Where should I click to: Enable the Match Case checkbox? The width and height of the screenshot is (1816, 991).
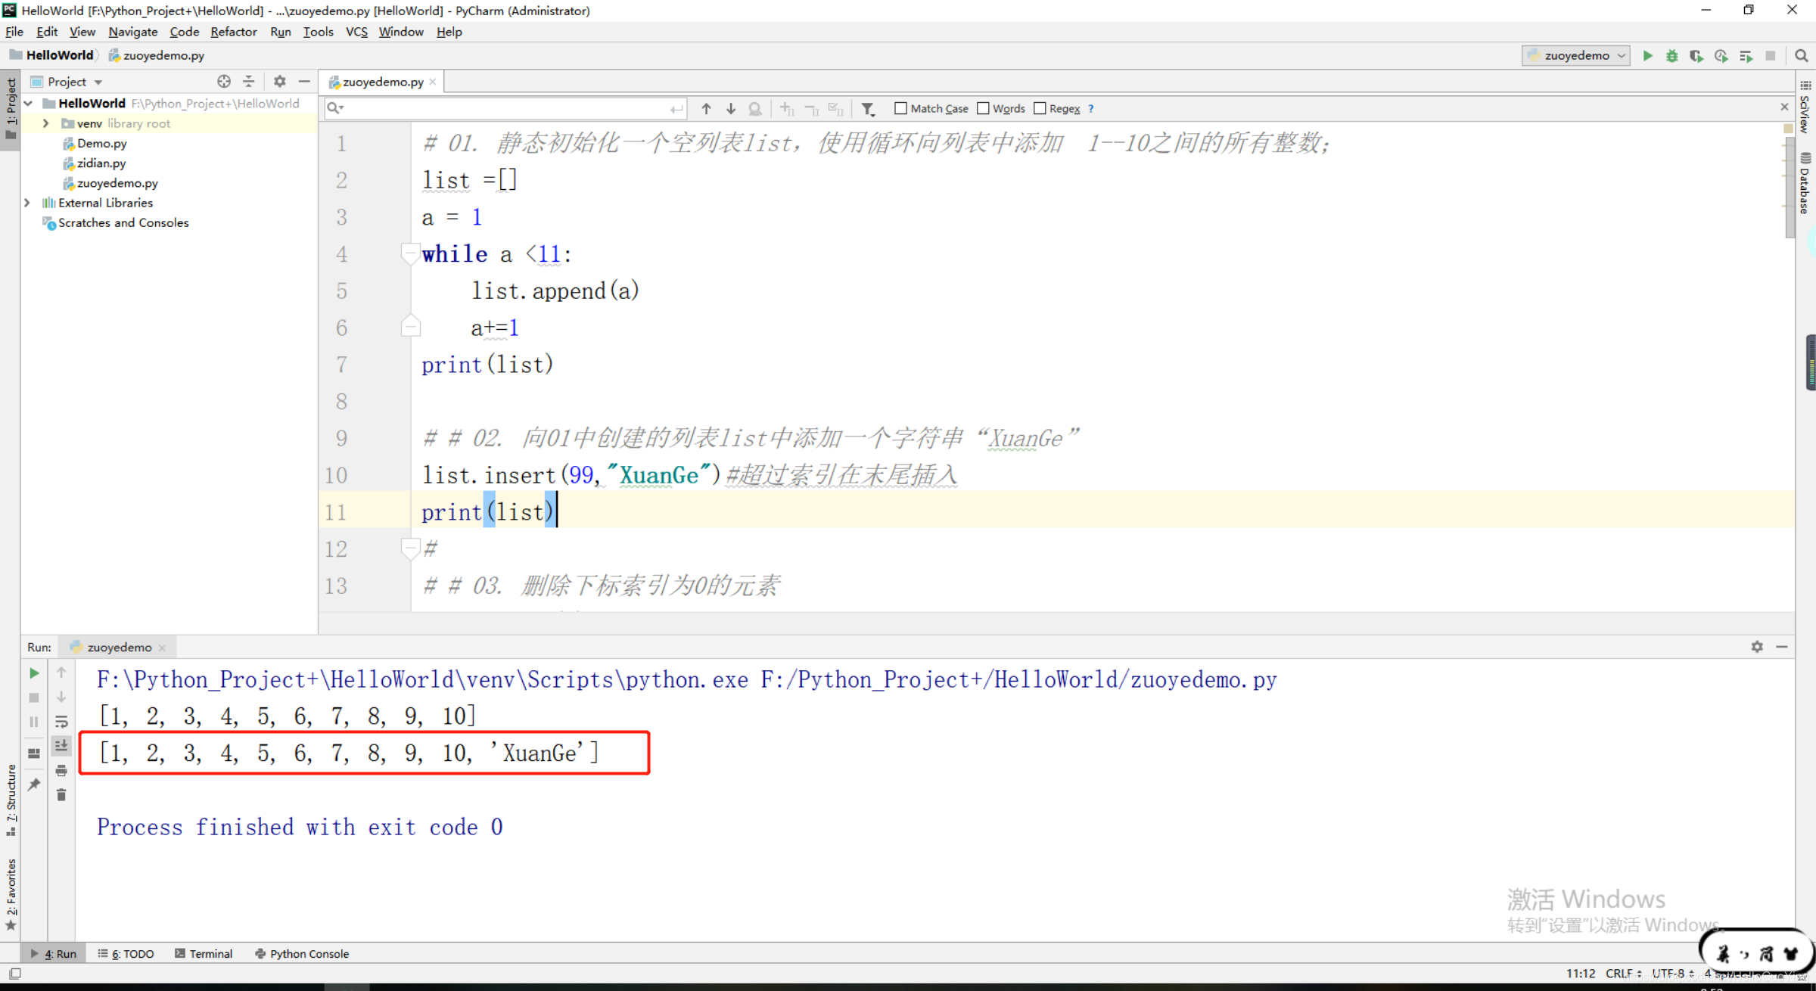tap(900, 108)
